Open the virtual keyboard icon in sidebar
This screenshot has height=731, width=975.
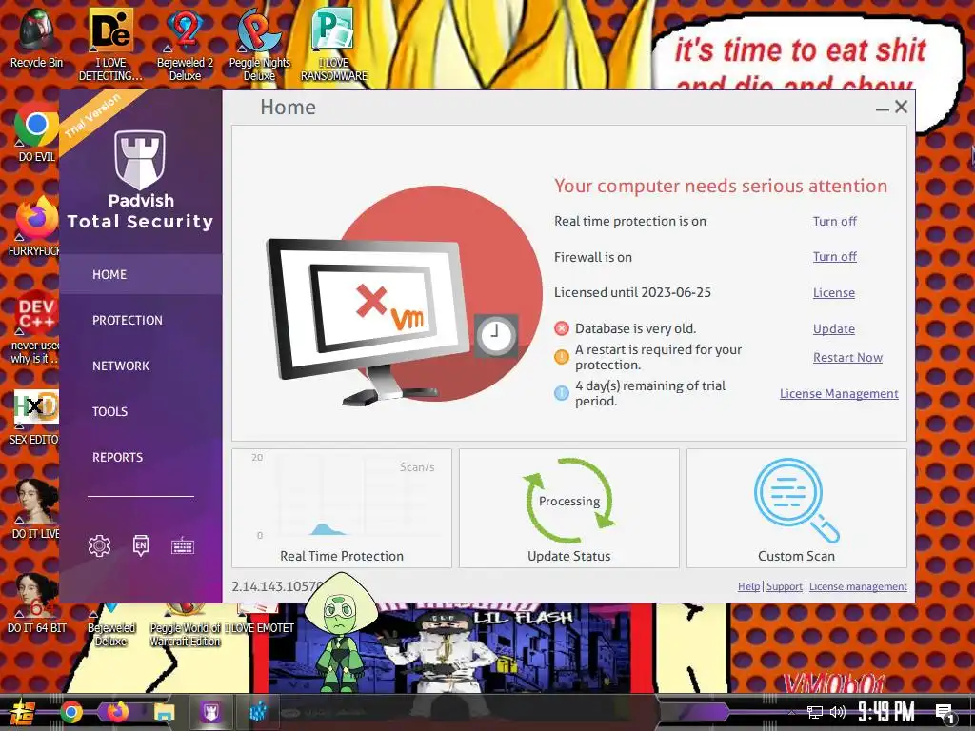183,546
